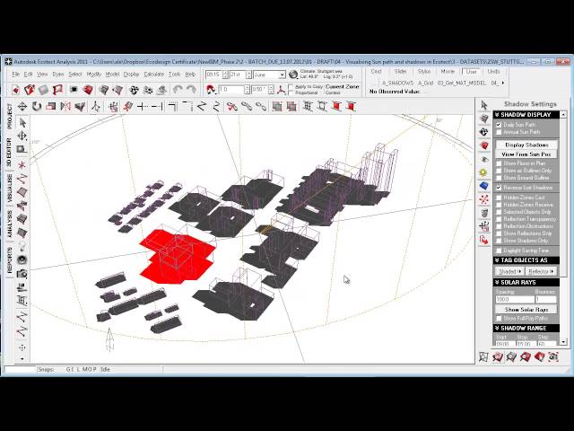Click the rightmost fit-view icon in bottom right toolbar
Viewport: 574px width, 431px height.
(553, 356)
